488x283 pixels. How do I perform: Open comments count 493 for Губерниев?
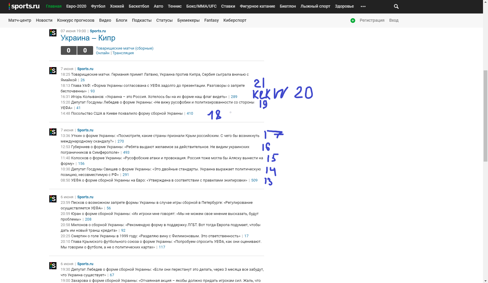click(126, 152)
